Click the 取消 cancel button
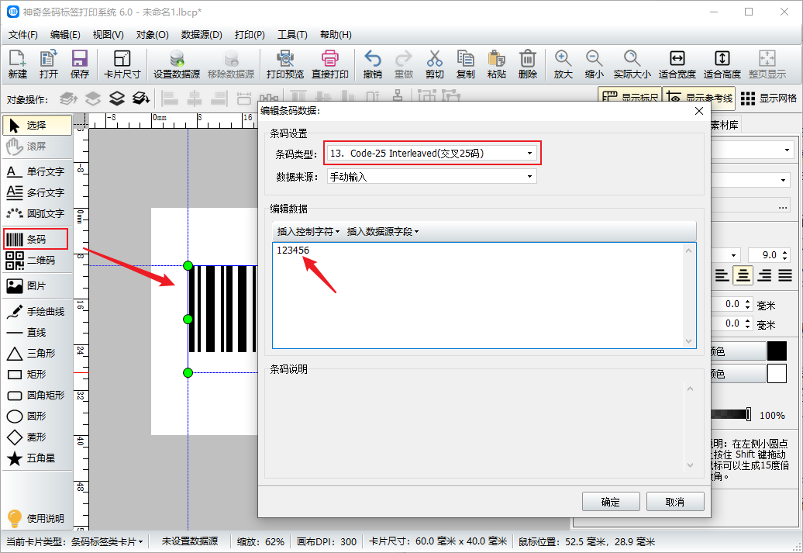This screenshot has height=553, width=803. click(675, 502)
